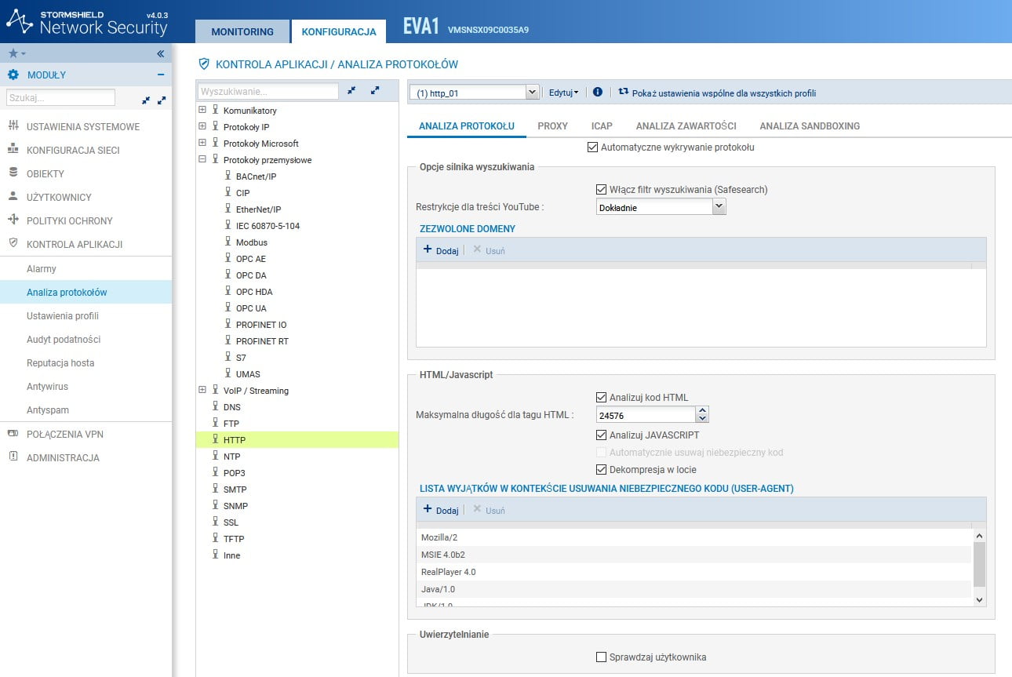Expand the Komunikatory tree node
This screenshot has height=677, width=1012.
point(202,111)
